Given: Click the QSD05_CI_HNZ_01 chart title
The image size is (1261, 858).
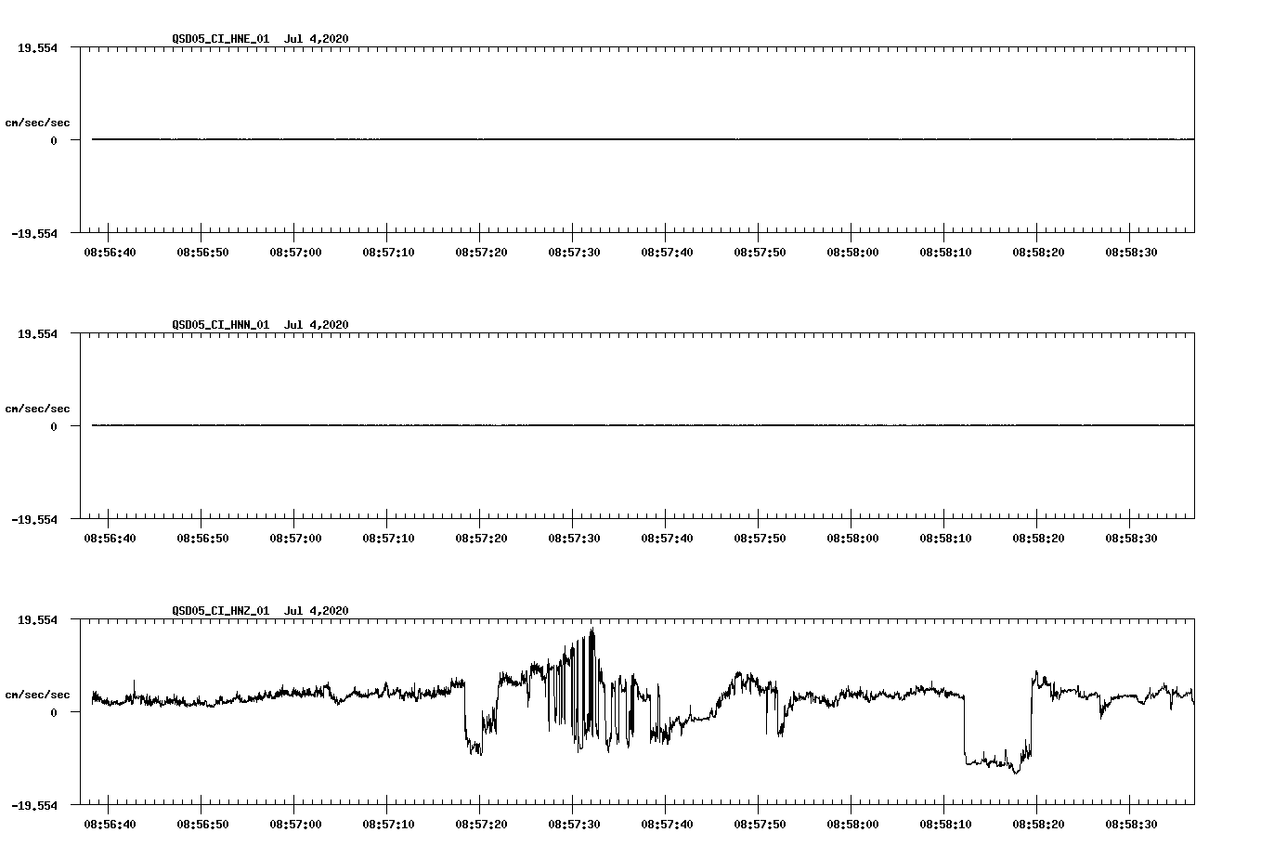Looking at the screenshot, I should click(x=260, y=610).
